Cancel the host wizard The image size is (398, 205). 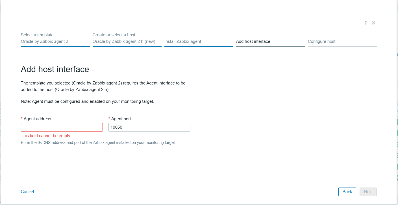coord(27,192)
